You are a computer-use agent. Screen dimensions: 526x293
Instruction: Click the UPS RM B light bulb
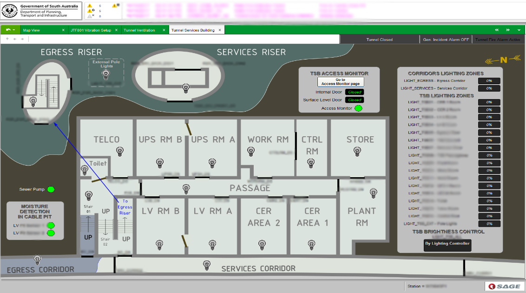coord(160,163)
